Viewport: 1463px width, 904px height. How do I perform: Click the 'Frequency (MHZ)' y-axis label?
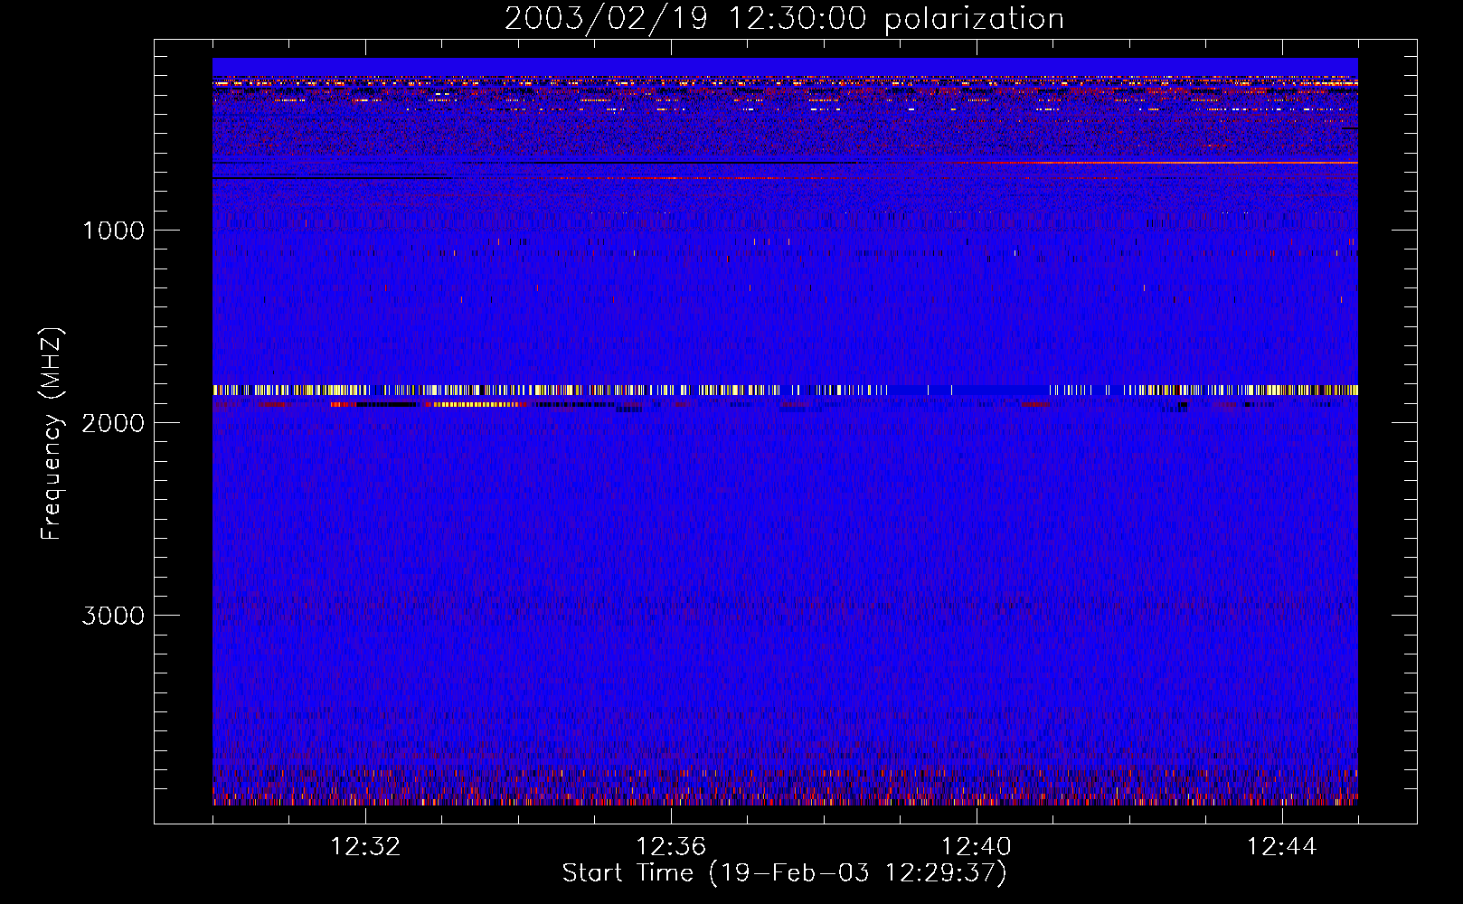pos(51,433)
